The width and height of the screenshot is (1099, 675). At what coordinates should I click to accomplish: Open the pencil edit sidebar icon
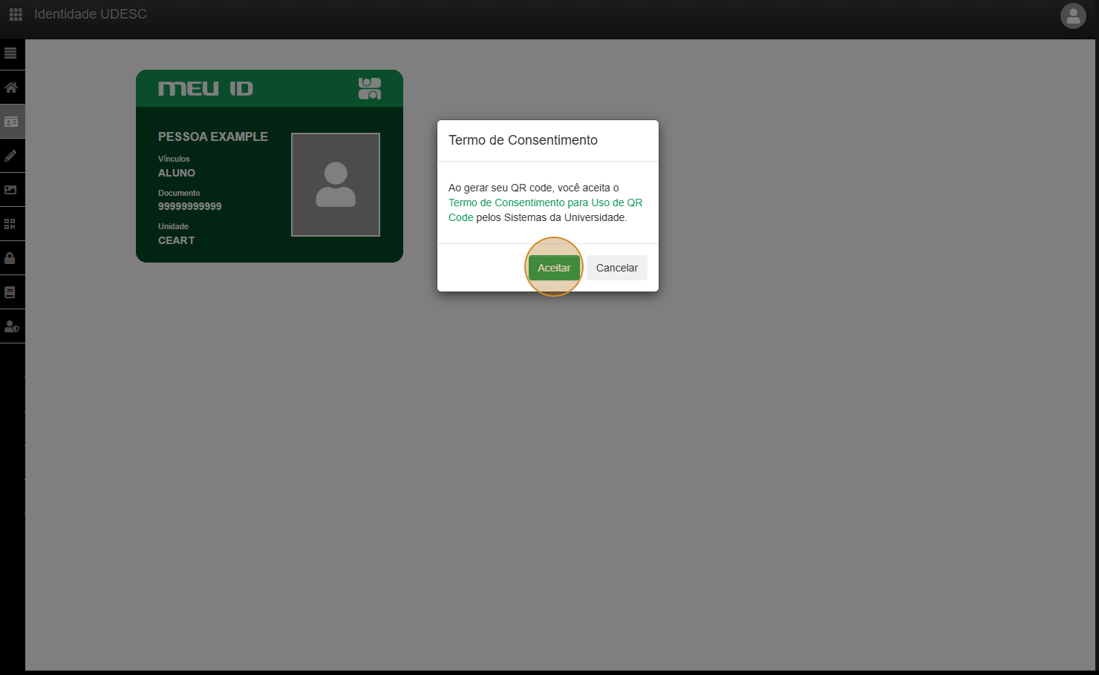pyautogui.click(x=11, y=156)
